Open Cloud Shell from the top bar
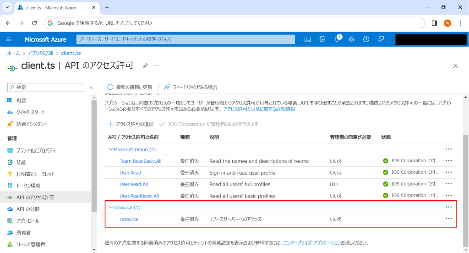Viewport: 469px width, 253px height. pyautogui.click(x=307, y=39)
